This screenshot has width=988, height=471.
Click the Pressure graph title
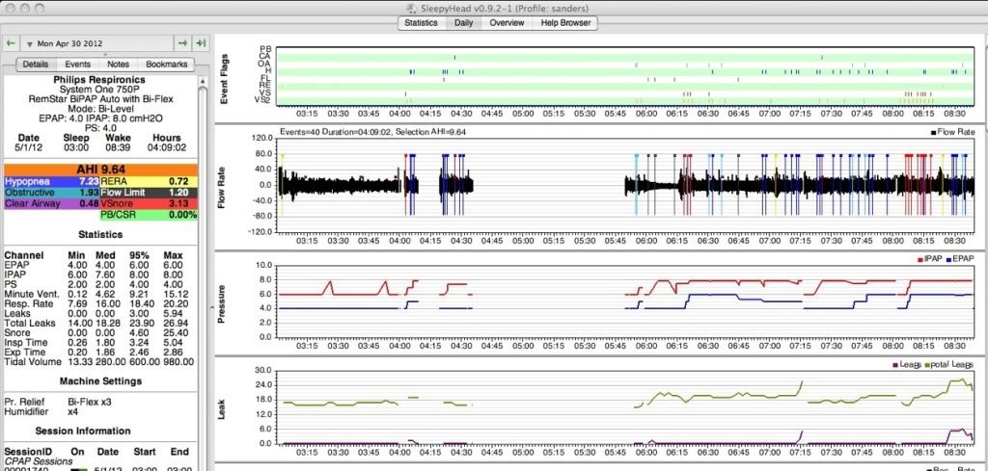(221, 304)
